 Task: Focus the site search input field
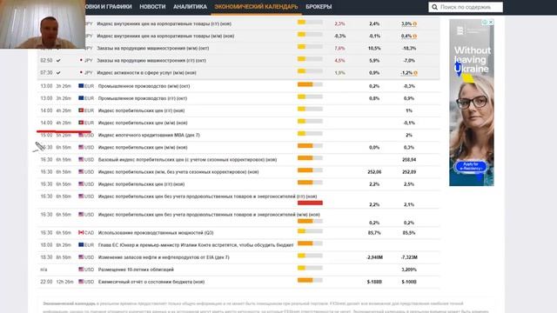pos(470,7)
